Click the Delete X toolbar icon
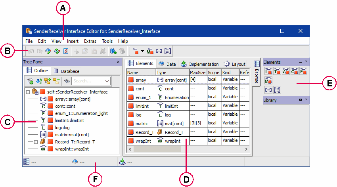This screenshot has height=187, width=337. (103, 51)
